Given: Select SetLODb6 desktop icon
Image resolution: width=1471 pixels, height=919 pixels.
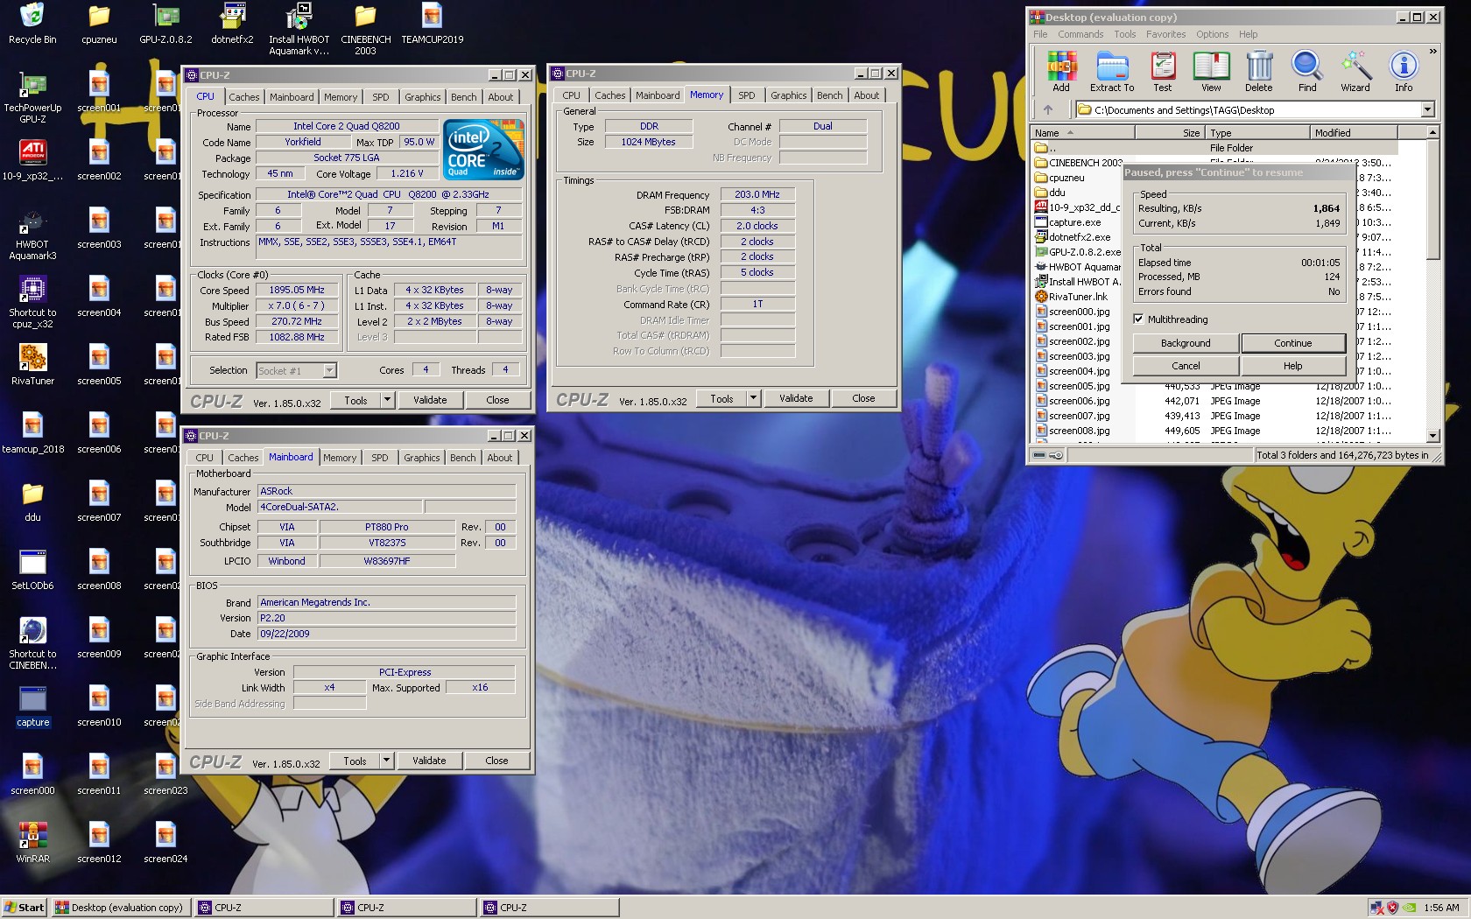Looking at the screenshot, I should pos(32,570).
